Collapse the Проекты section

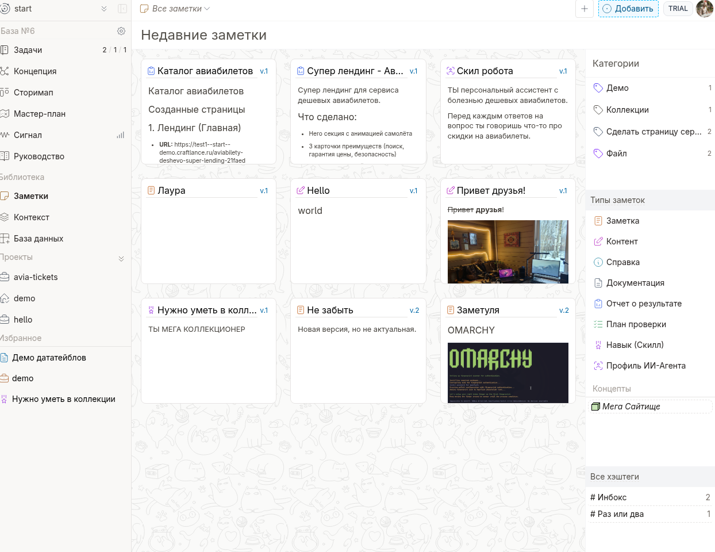tap(121, 258)
